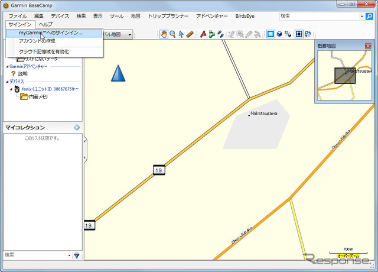Switch to 2D map view
Screen dimensions: 378x272
click(x=271, y=34)
